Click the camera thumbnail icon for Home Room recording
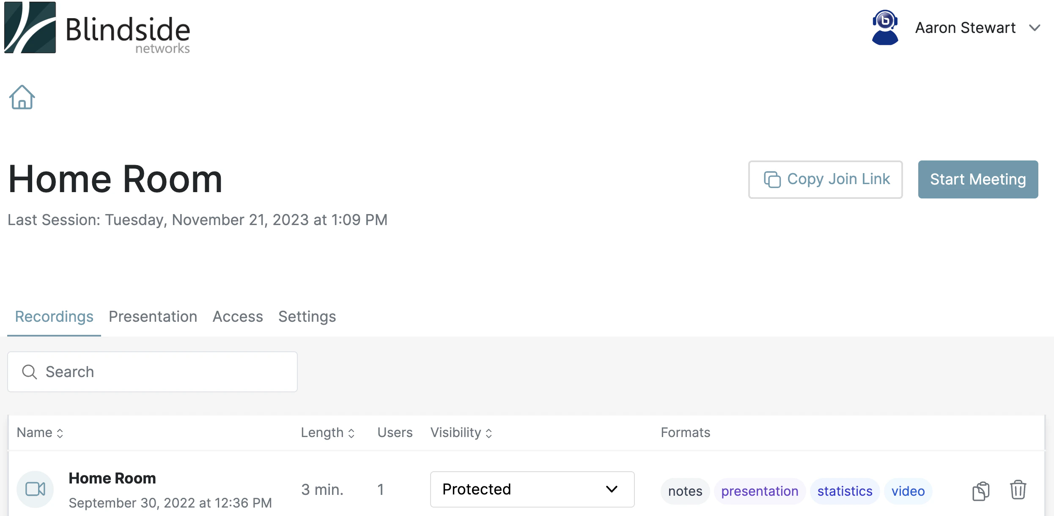The image size is (1054, 516). click(x=35, y=489)
